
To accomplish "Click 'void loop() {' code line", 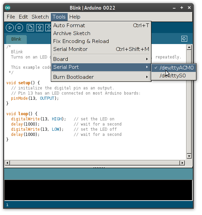I will [22, 114].
